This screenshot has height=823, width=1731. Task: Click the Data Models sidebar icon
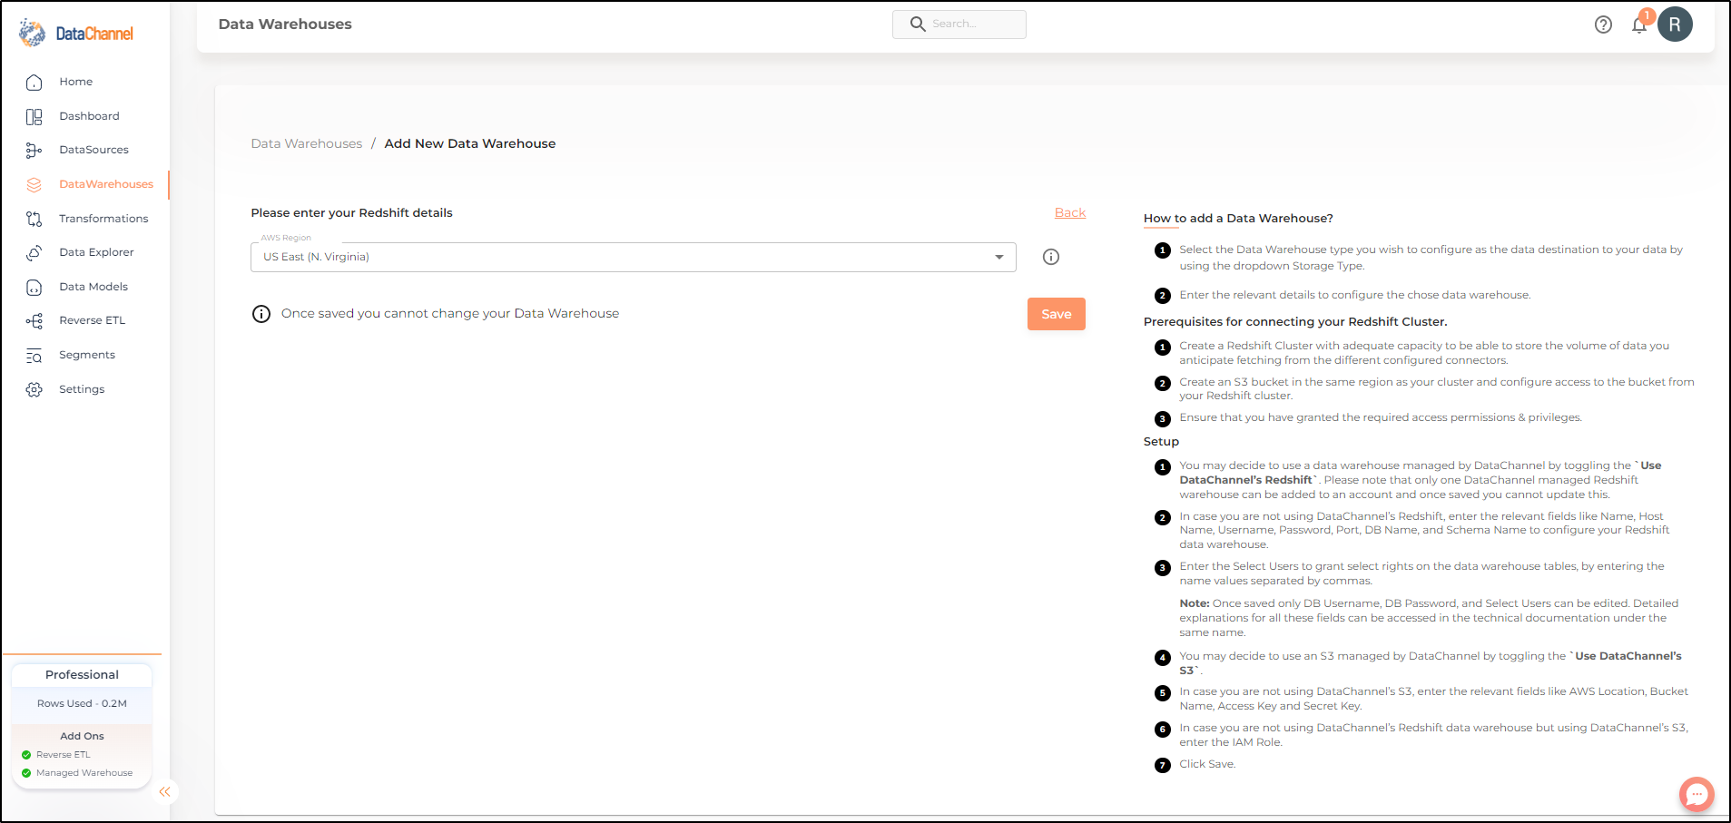coord(34,288)
